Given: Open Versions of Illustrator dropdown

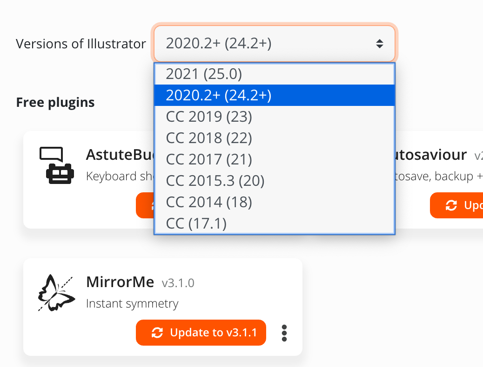Looking at the screenshot, I should pyautogui.click(x=274, y=44).
